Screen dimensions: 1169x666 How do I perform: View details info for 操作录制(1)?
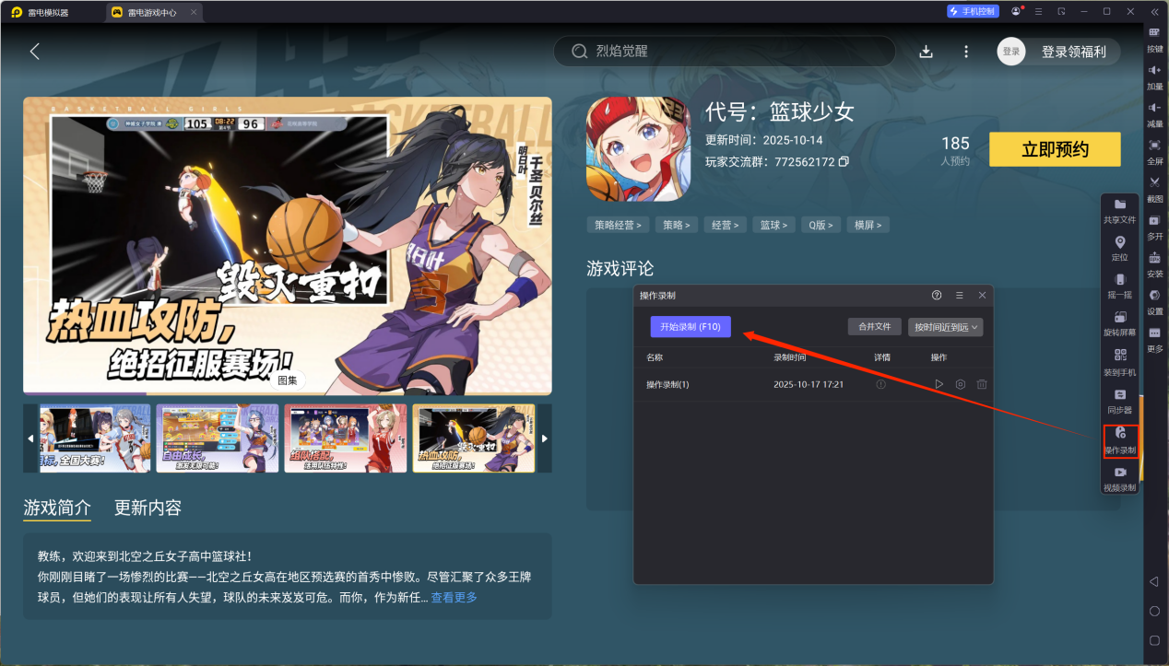881,384
